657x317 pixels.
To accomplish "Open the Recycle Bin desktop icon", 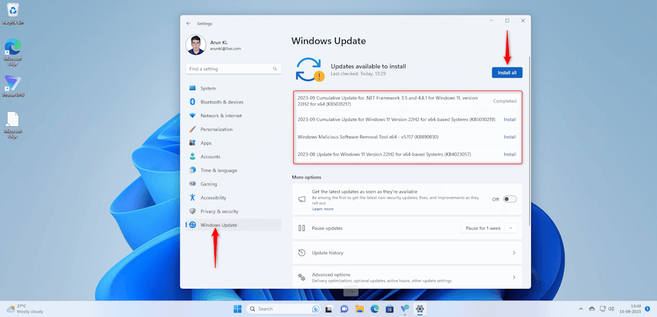I will pos(13,14).
